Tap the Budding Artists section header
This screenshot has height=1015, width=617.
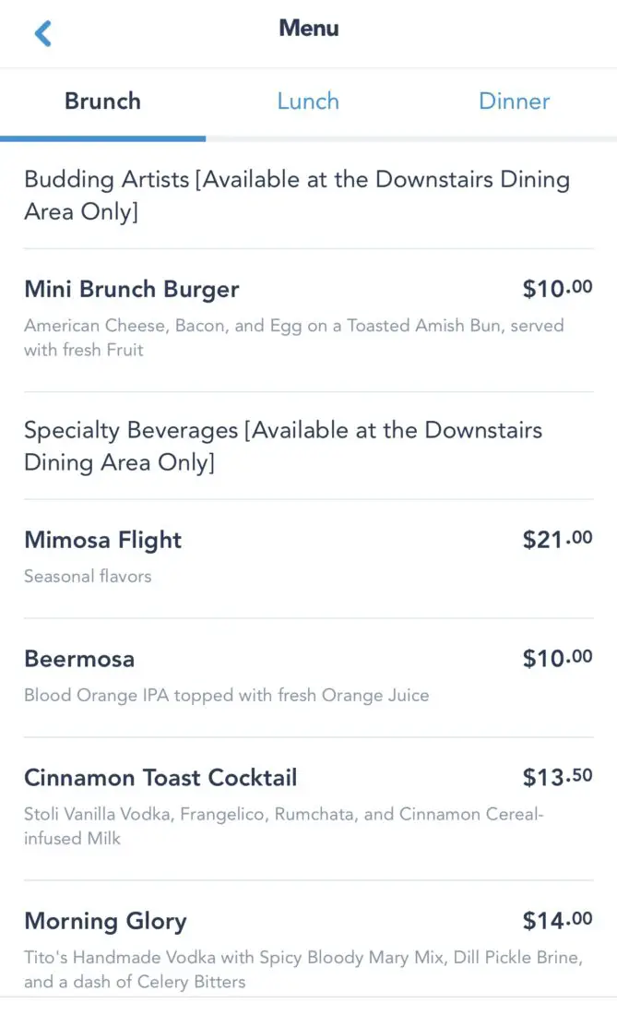(x=296, y=196)
